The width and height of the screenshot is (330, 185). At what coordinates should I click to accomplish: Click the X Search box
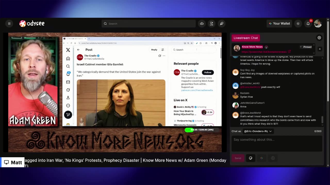pos(194,50)
